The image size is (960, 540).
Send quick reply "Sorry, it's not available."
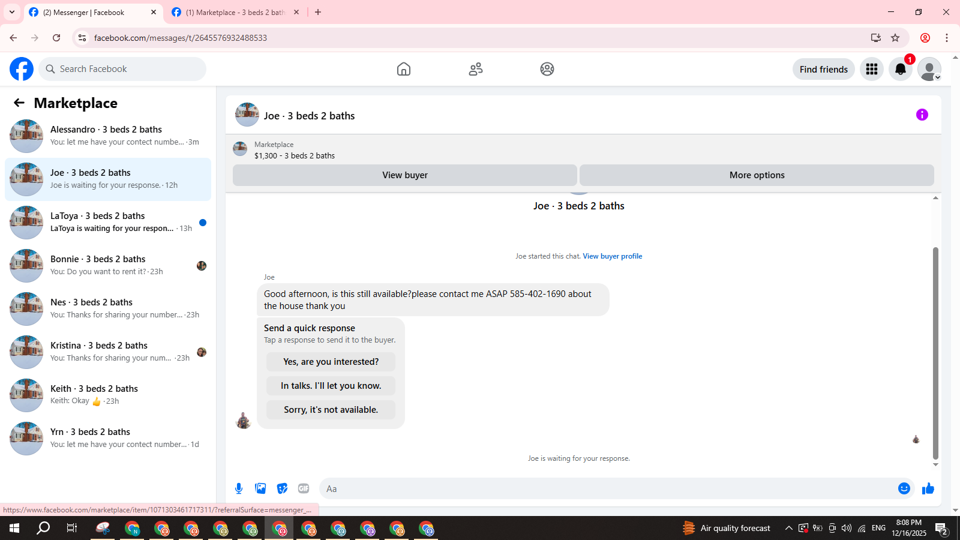pos(331,410)
